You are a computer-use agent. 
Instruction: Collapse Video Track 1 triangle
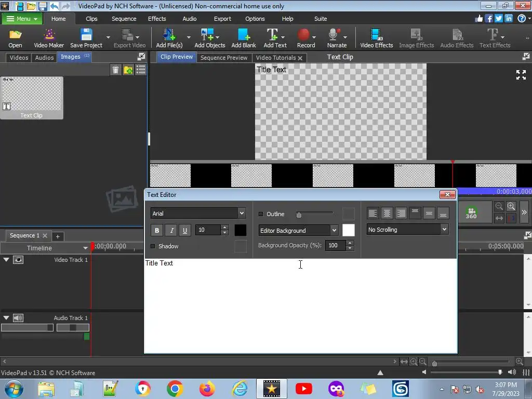tap(6, 260)
